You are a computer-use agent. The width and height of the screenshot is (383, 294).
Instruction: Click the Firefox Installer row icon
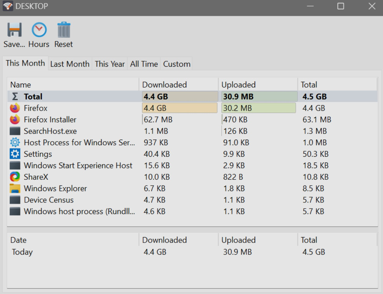[x=15, y=120]
